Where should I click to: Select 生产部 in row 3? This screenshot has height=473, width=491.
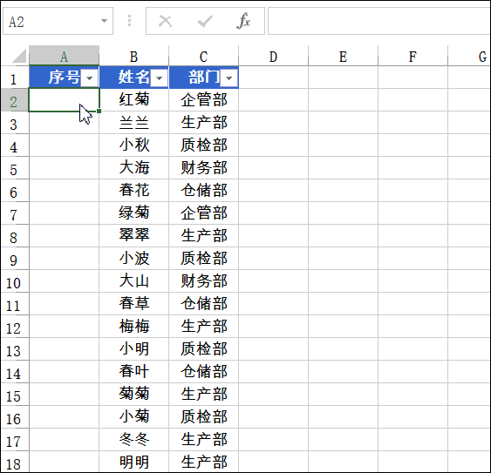pos(204,123)
